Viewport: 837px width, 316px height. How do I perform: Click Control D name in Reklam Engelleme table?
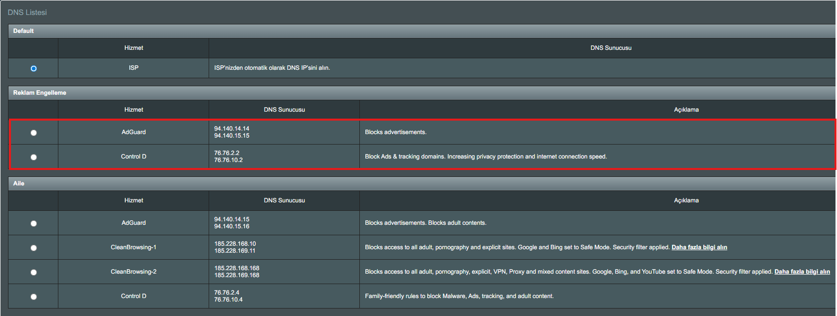pos(134,157)
